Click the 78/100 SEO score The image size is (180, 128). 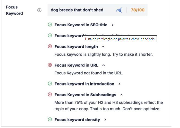click(x=137, y=10)
